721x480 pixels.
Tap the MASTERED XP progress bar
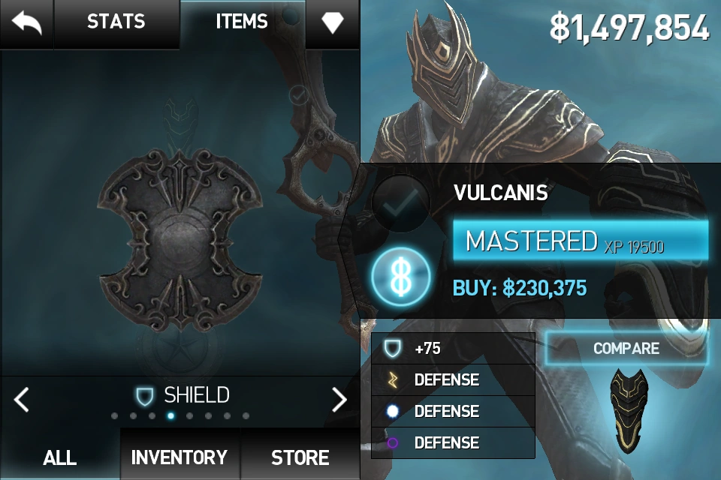click(x=581, y=241)
